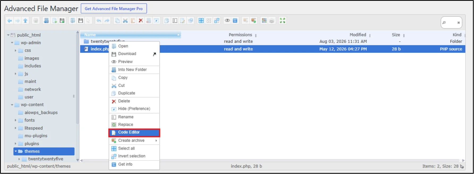Sort by the Modified column header
Screen dimensions: 474x174
coord(358,35)
